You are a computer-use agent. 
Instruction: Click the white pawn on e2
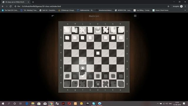pos(90,38)
